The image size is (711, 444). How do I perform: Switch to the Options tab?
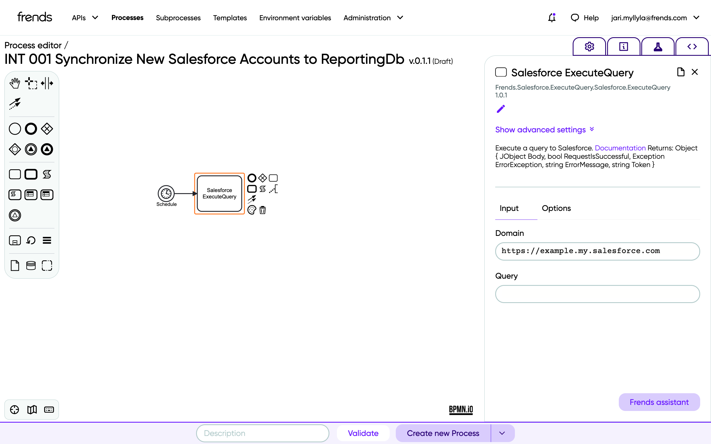(556, 208)
